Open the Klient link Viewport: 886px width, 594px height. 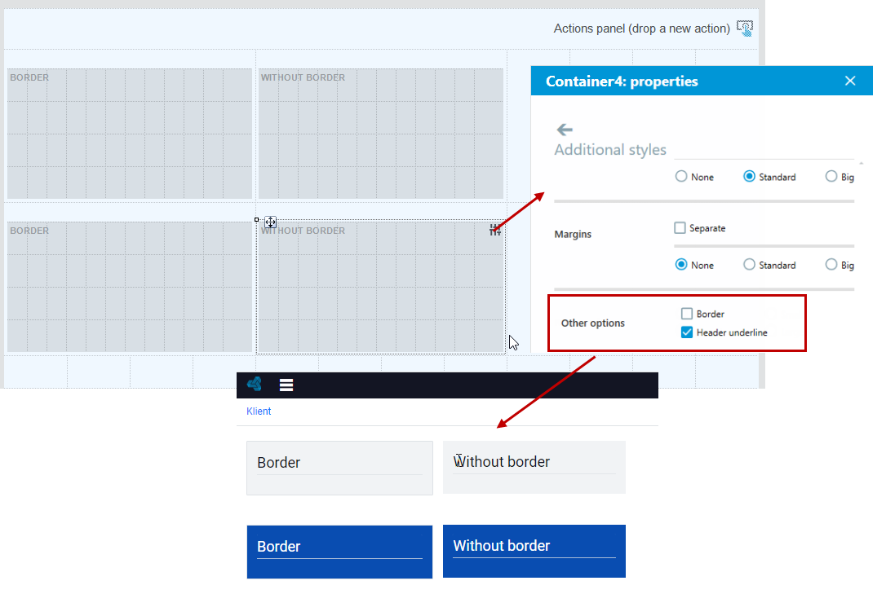[x=259, y=411]
